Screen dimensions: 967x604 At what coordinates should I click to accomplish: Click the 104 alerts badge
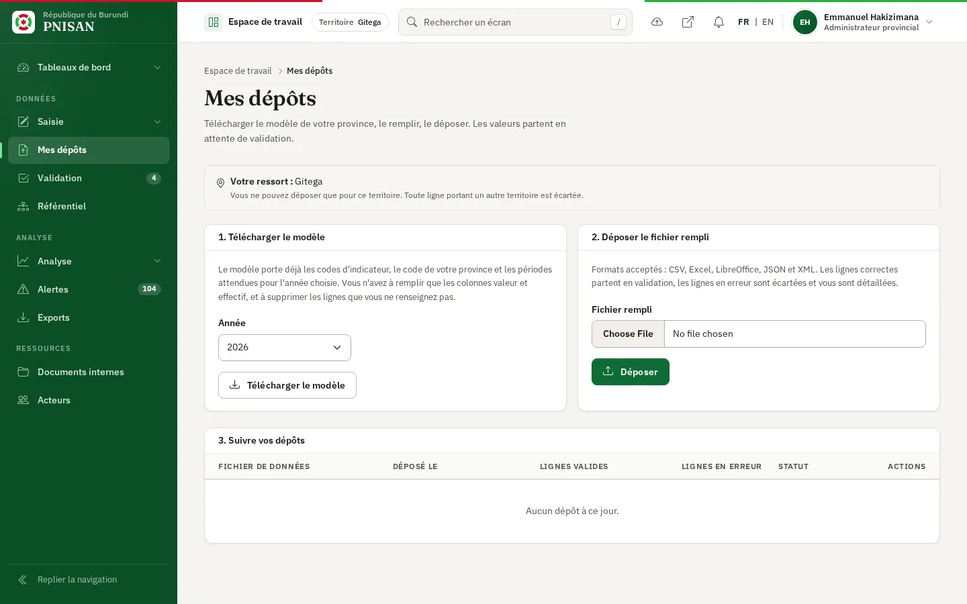(x=149, y=289)
